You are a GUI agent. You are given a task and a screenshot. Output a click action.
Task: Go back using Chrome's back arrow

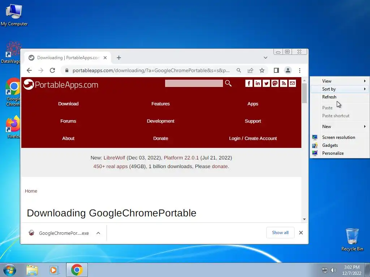[x=29, y=70]
